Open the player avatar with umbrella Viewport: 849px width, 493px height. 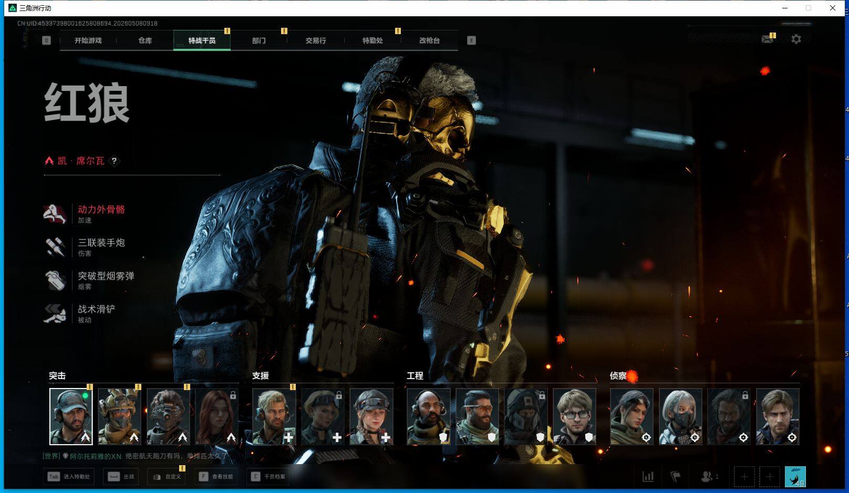coord(795,477)
